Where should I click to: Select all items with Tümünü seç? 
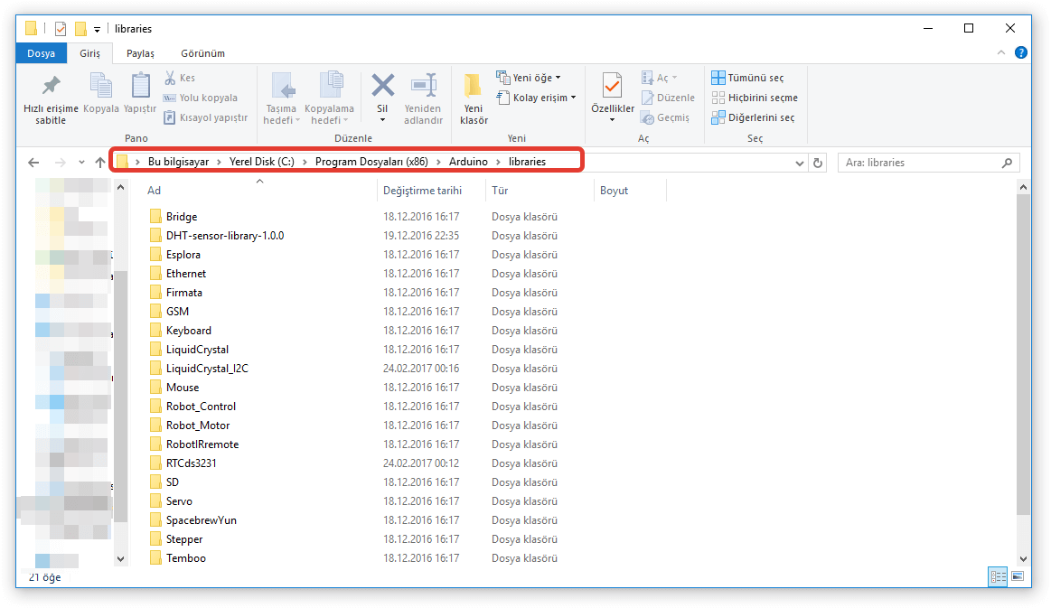(x=747, y=78)
